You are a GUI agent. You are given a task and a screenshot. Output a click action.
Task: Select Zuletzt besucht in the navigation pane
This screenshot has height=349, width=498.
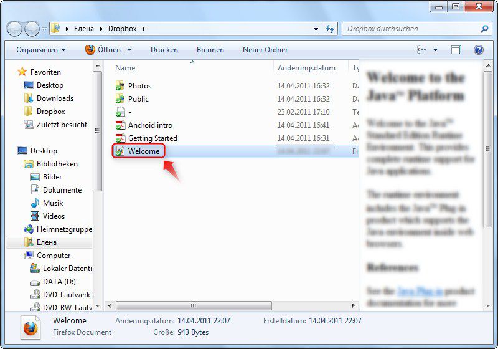(x=55, y=124)
